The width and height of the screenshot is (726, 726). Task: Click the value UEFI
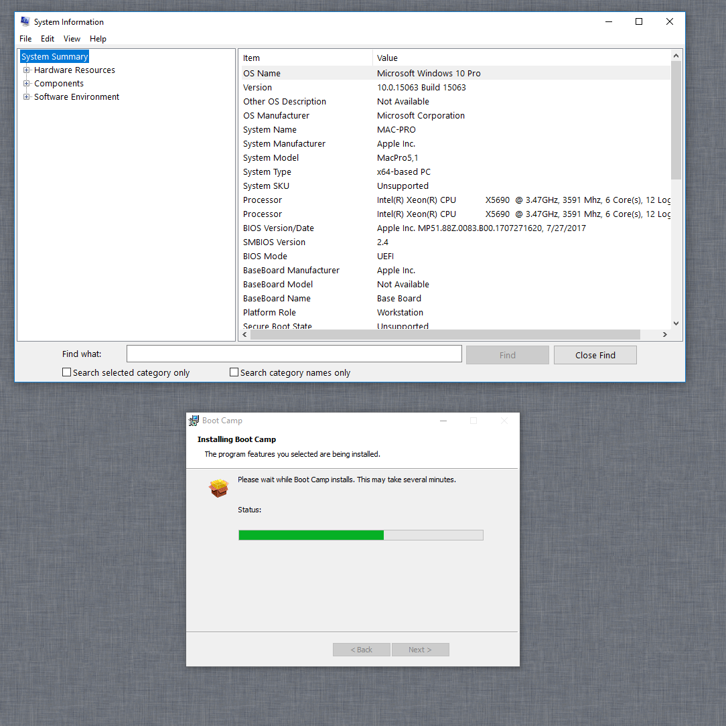click(385, 256)
